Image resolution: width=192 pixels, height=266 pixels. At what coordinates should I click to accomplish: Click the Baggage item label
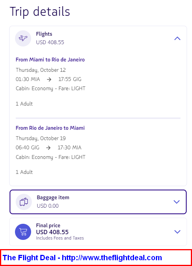tap(53, 197)
